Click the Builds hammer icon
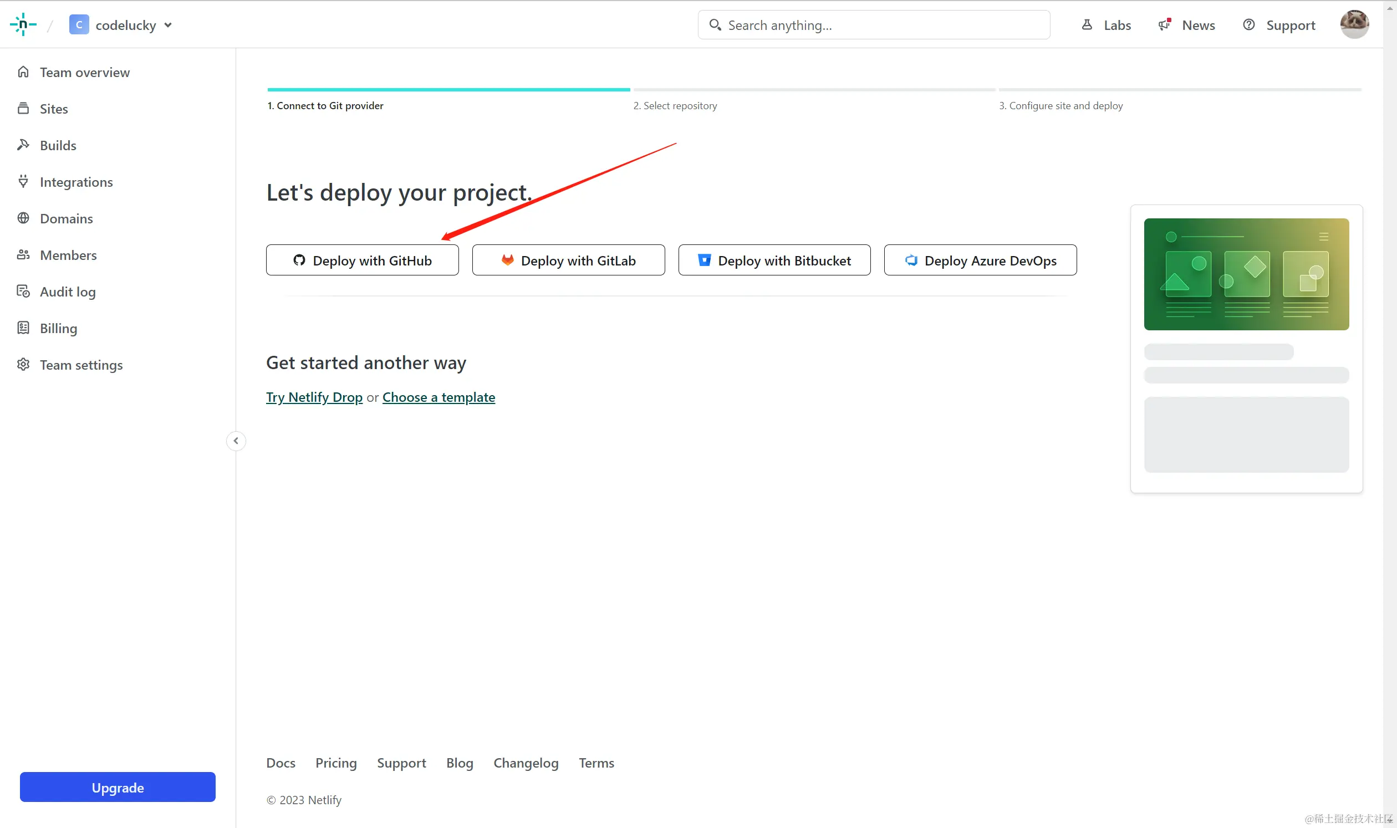The width and height of the screenshot is (1397, 828). pyautogui.click(x=23, y=145)
